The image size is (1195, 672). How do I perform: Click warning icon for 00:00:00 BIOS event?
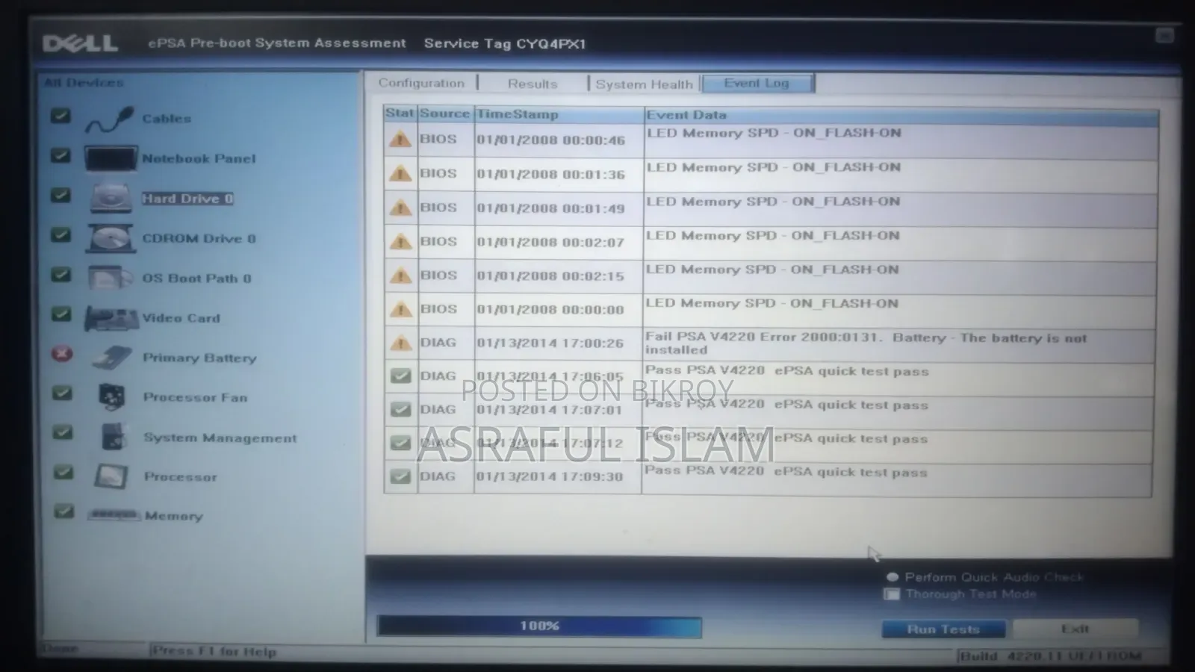(400, 309)
